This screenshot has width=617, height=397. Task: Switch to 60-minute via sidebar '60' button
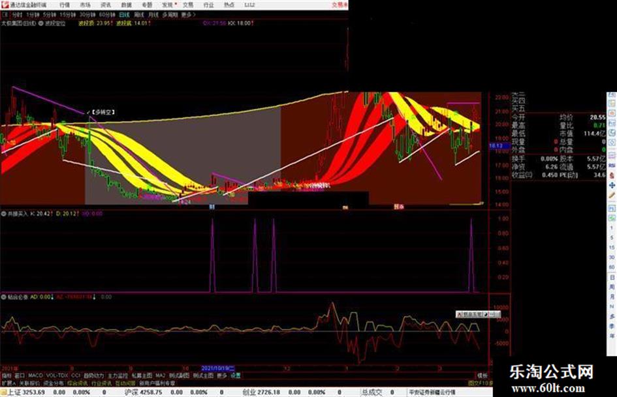(x=612, y=267)
